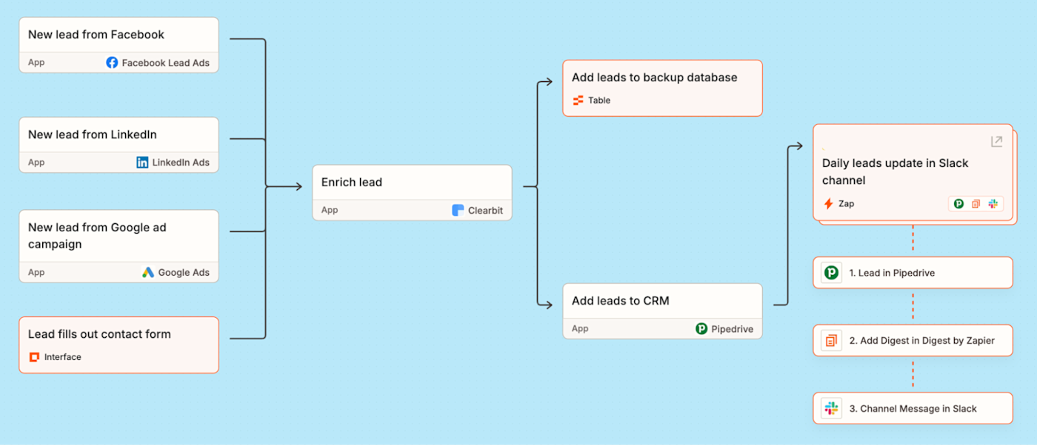This screenshot has width=1037, height=445.
Task: Click the Slack icon in step 3
Action: pos(831,408)
